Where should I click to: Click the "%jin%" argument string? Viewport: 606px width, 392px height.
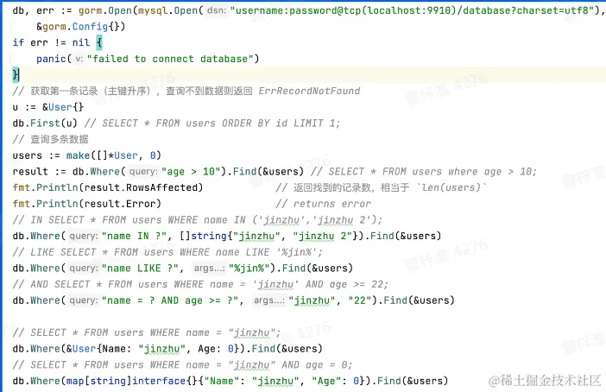[251, 269]
